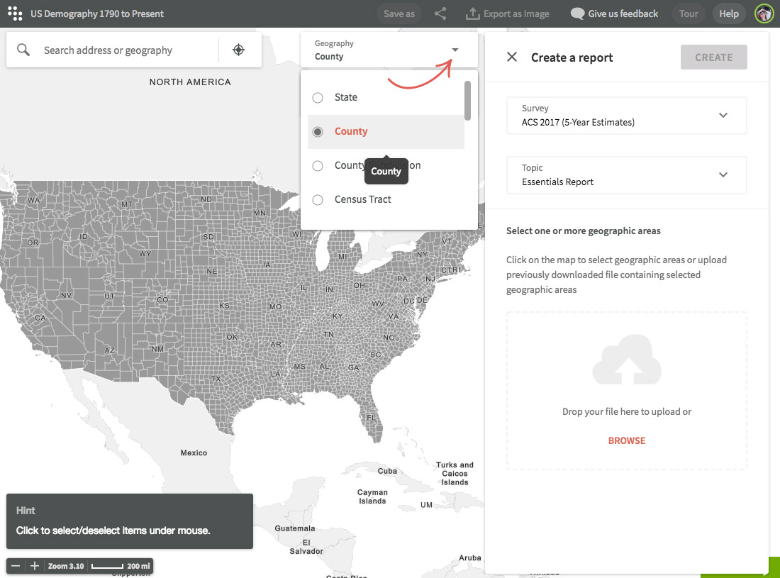Open the app grid menu icon
Screen dimensions: 780x578
coord(15,13)
